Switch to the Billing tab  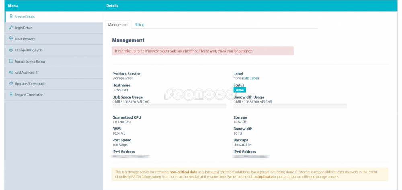pos(139,24)
